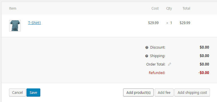Click the Shipping amount $0.00
Screen dimensions: 217x102
click(204, 56)
